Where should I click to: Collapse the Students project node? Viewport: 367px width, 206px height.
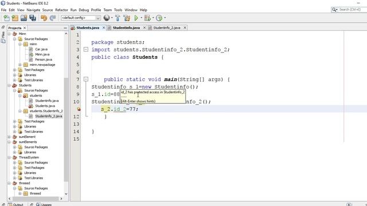[9, 85]
